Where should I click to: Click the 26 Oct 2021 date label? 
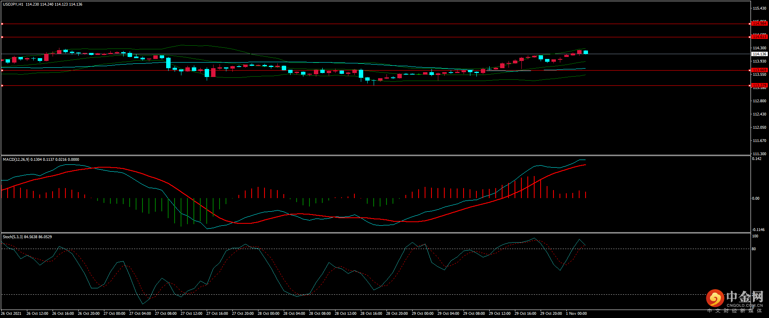click(11, 314)
